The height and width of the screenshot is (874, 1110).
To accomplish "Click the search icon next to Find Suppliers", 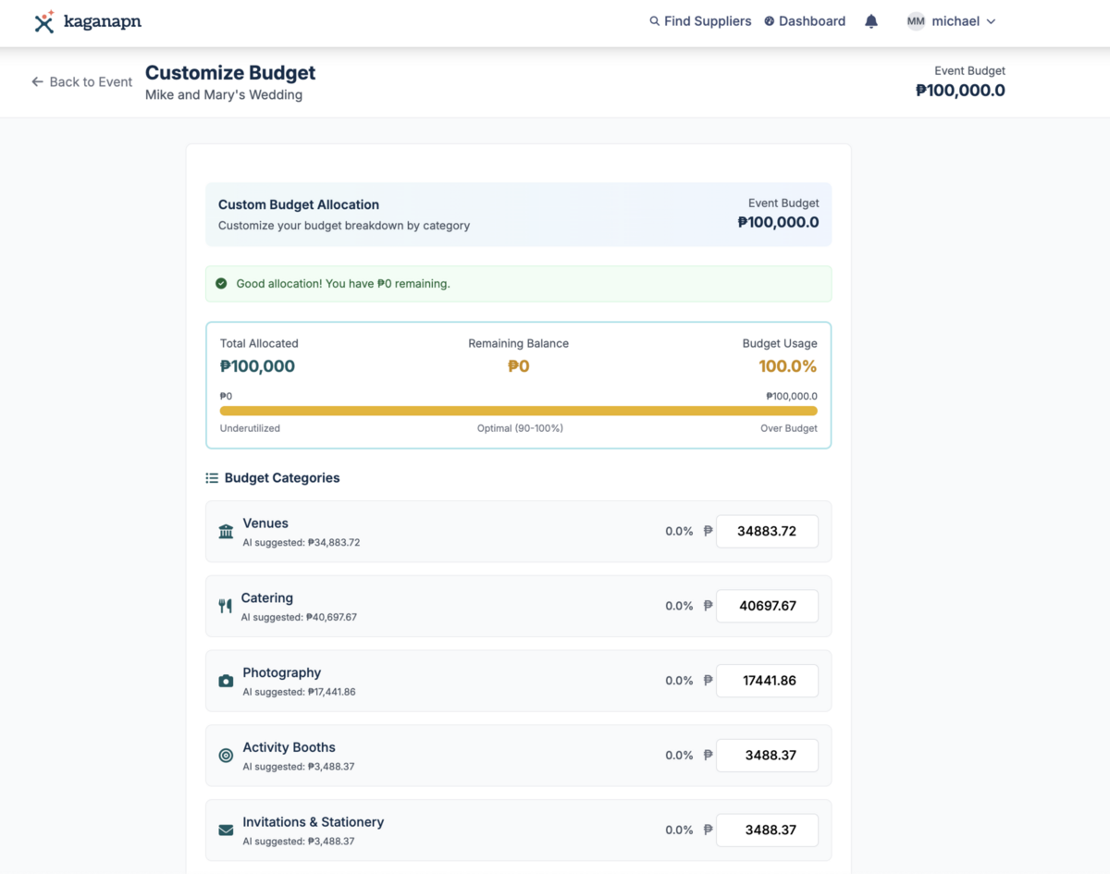I will pos(653,20).
